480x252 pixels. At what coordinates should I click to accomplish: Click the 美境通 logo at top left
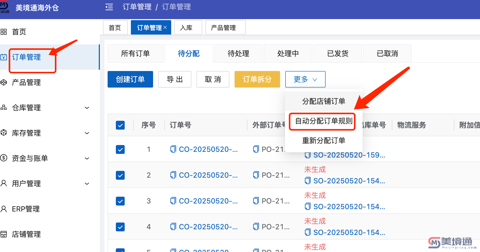[5, 7]
